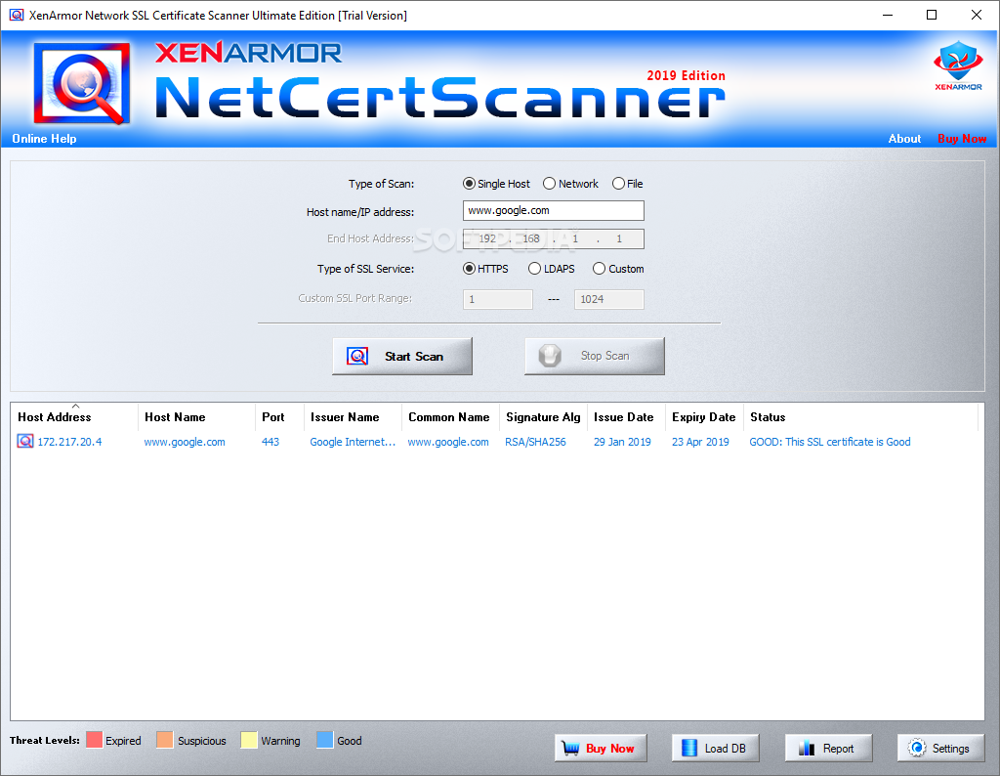Select the 172.217.20.4 host address cell
Image resolution: width=1000 pixels, height=776 pixels.
(x=69, y=442)
